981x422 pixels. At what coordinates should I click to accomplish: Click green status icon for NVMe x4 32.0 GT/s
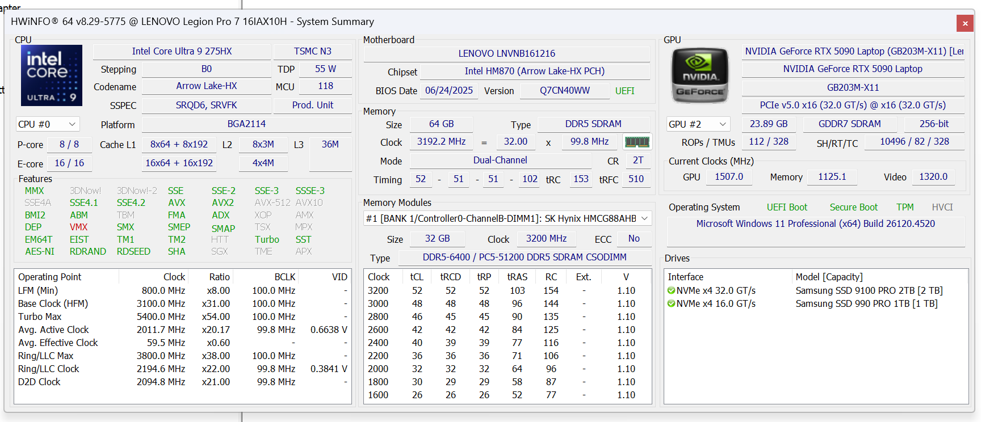pyautogui.click(x=671, y=290)
